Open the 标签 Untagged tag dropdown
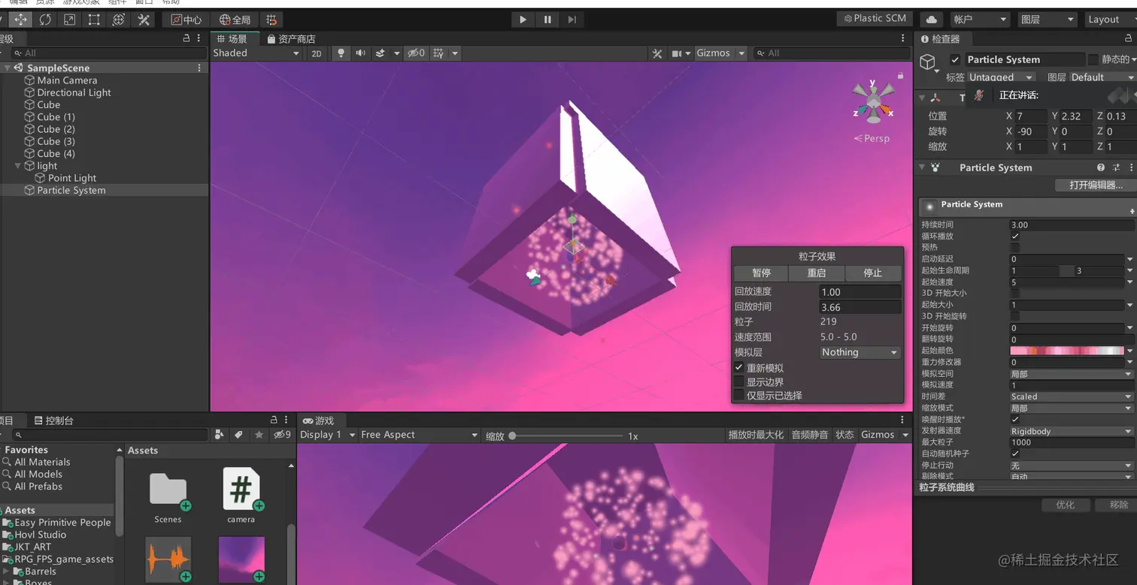Screen dimensions: 1137x585 [1001, 77]
